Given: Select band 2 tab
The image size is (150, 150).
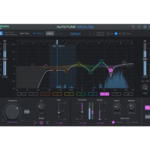Looking at the screenshot, I should 57,94.
